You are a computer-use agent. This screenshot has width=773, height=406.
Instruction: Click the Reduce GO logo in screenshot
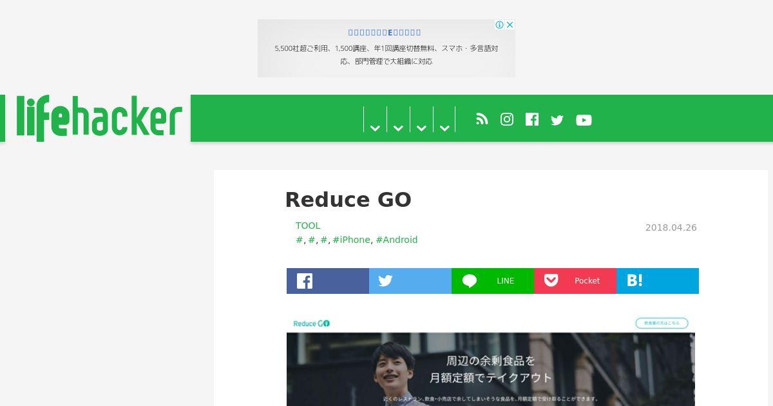311,324
